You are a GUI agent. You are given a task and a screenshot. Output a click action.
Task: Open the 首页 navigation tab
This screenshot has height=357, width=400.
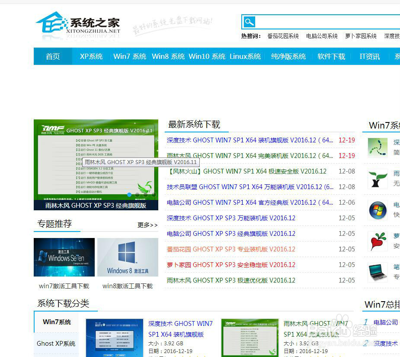(x=52, y=56)
